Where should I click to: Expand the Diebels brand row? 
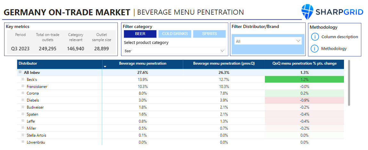tap(23, 100)
